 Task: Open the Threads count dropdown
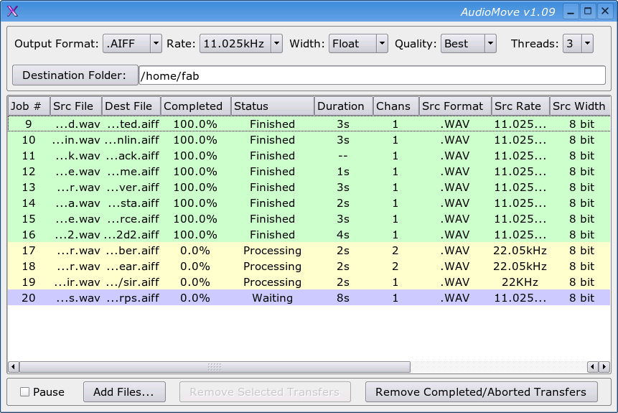[578, 43]
